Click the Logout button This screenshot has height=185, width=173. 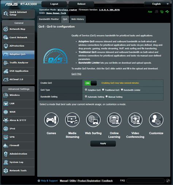click(x=54, y=4)
